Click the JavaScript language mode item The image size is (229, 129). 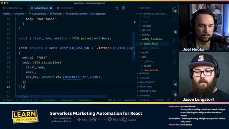pyautogui.click(x=130, y=100)
